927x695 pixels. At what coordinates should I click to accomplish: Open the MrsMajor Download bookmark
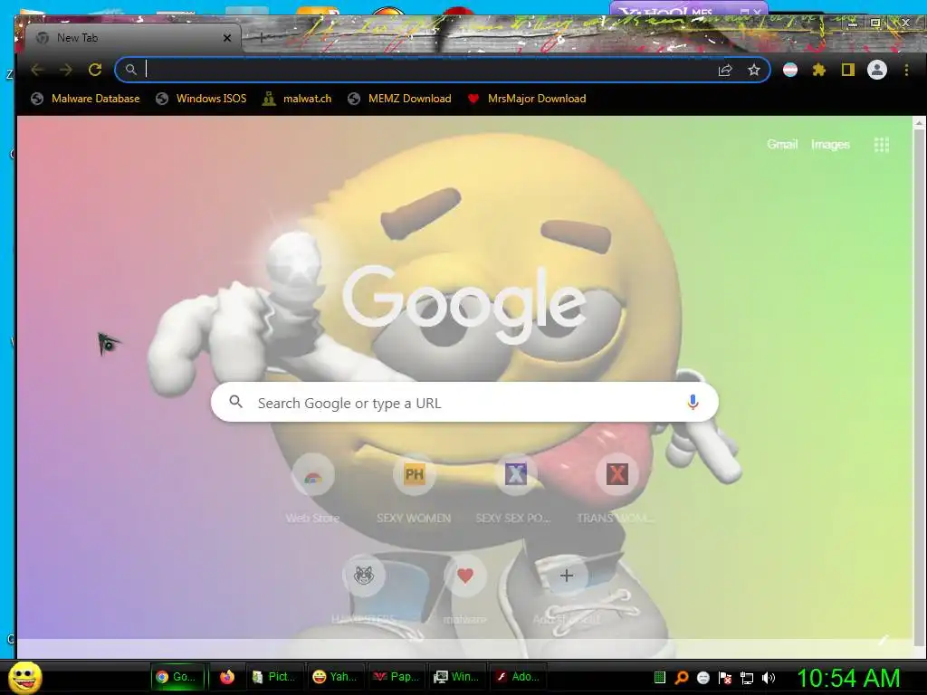tap(527, 99)
